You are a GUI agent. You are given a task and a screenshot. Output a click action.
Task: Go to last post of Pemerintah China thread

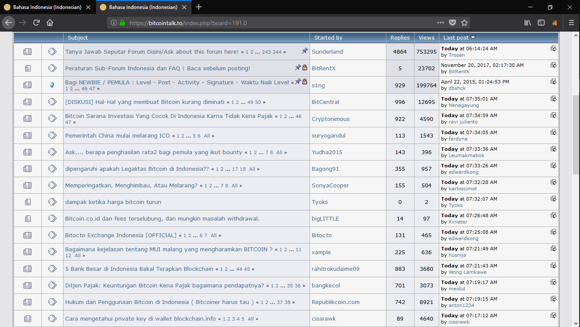[554, 132]
